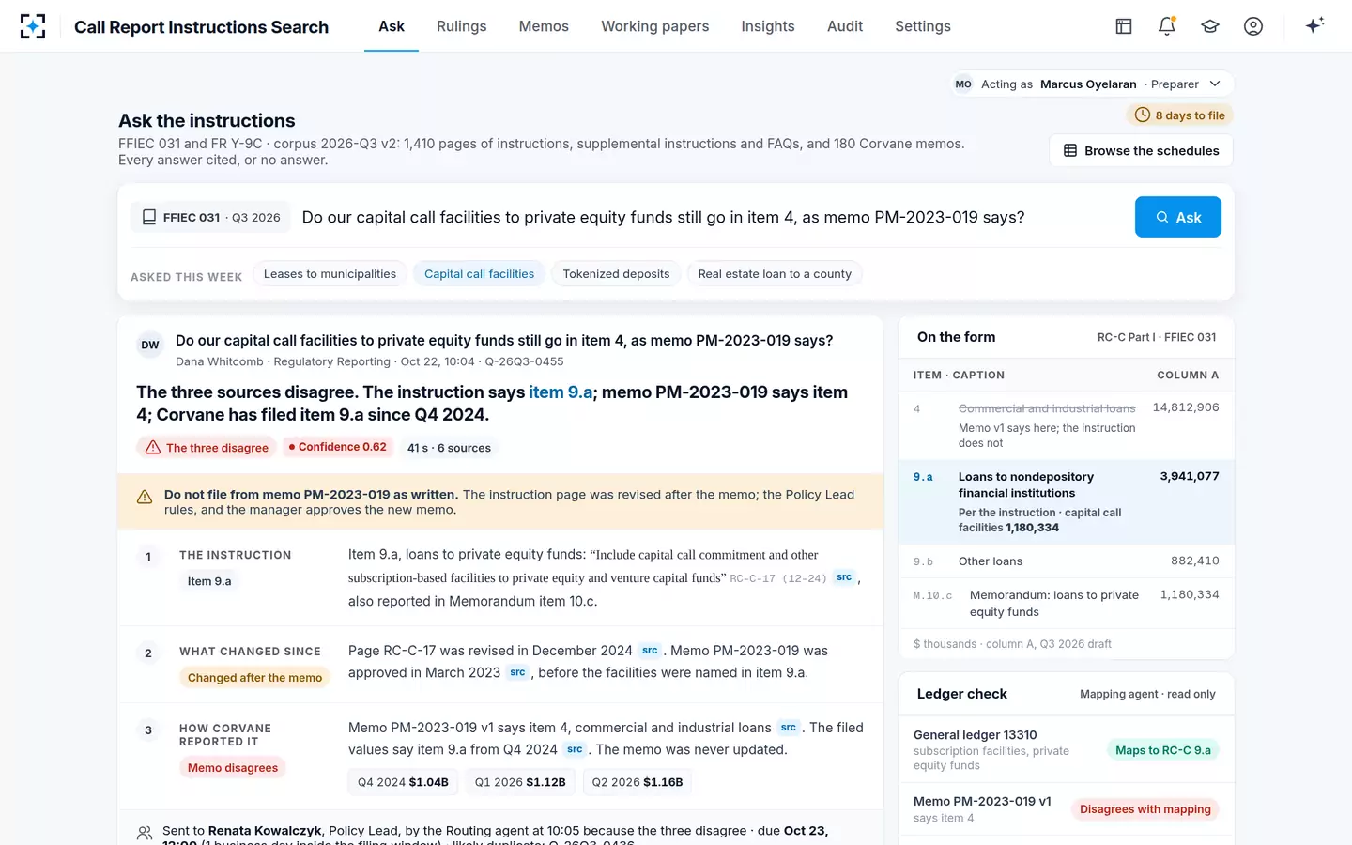Switch to the Ask tab

click(x=392, y=26)
